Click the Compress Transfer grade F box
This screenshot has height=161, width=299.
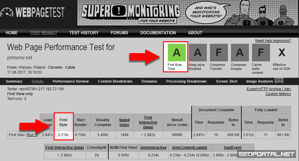219,53
